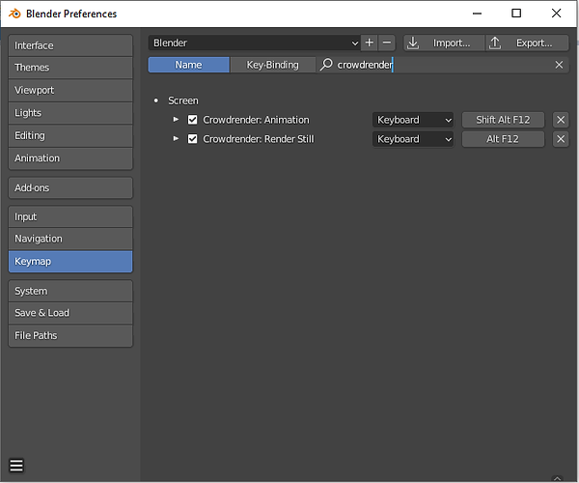579x483 pixels.
Task: Remove the keymap preset with the minus icon
Action: coord(387,43)
